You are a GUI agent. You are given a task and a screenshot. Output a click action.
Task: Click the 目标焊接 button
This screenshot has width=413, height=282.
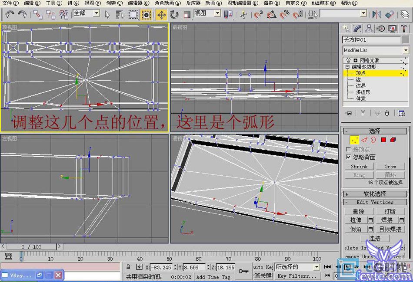(390, 229)
